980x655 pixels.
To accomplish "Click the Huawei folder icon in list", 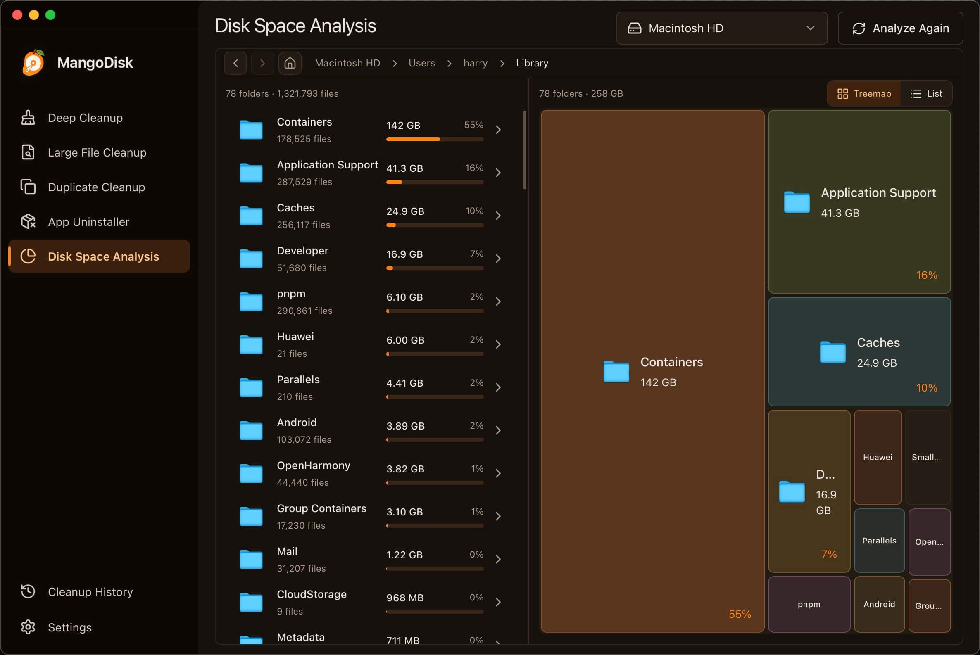I will 251,345.
